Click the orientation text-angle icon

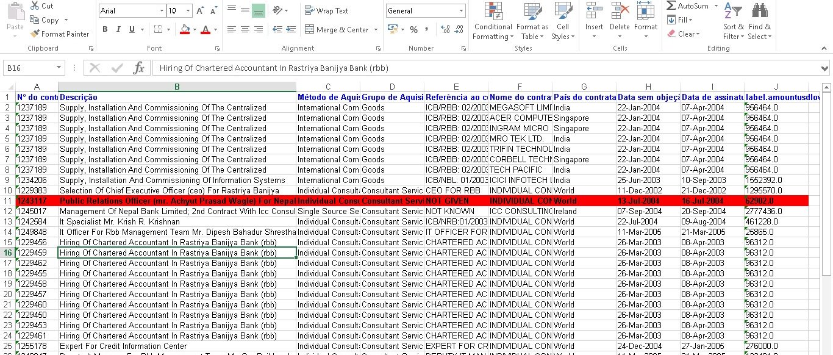click(x=277, y=10)
